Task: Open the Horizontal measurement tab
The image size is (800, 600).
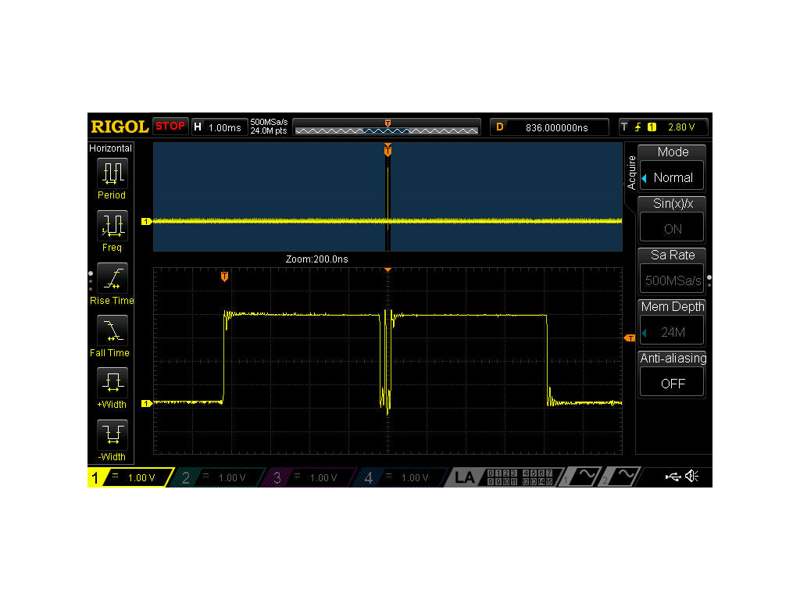Action: (111, 148)
